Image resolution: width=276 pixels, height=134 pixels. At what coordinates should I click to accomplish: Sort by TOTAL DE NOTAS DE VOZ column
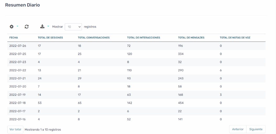[235, 38]
